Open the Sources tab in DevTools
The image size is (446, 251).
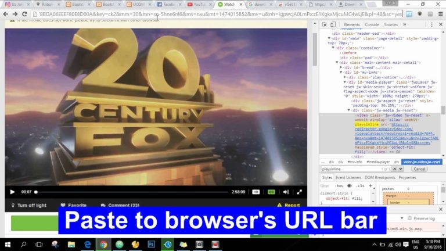click(391, 24)
